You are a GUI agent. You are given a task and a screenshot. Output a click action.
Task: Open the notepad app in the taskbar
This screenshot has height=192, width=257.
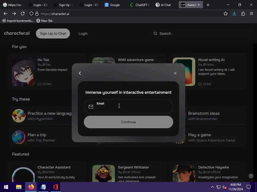[x=43, y=187]
